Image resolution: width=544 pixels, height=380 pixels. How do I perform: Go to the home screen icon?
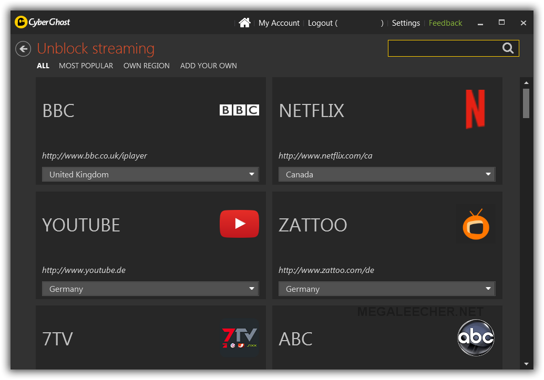(244, 23)
